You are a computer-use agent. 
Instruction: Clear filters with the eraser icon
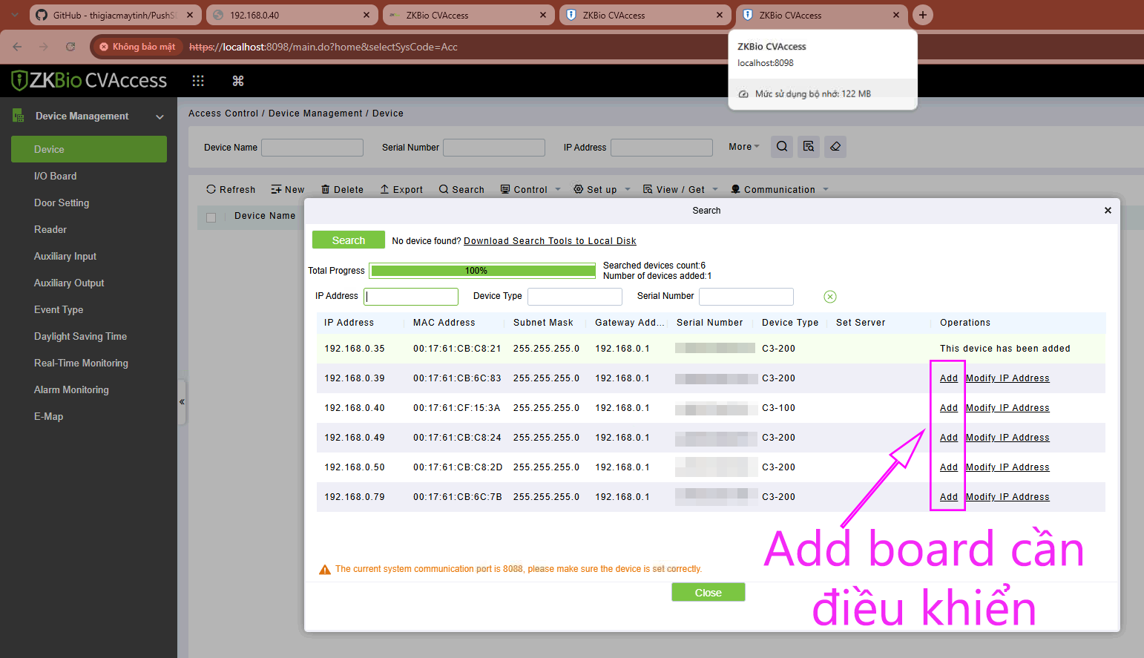(835, 147)
